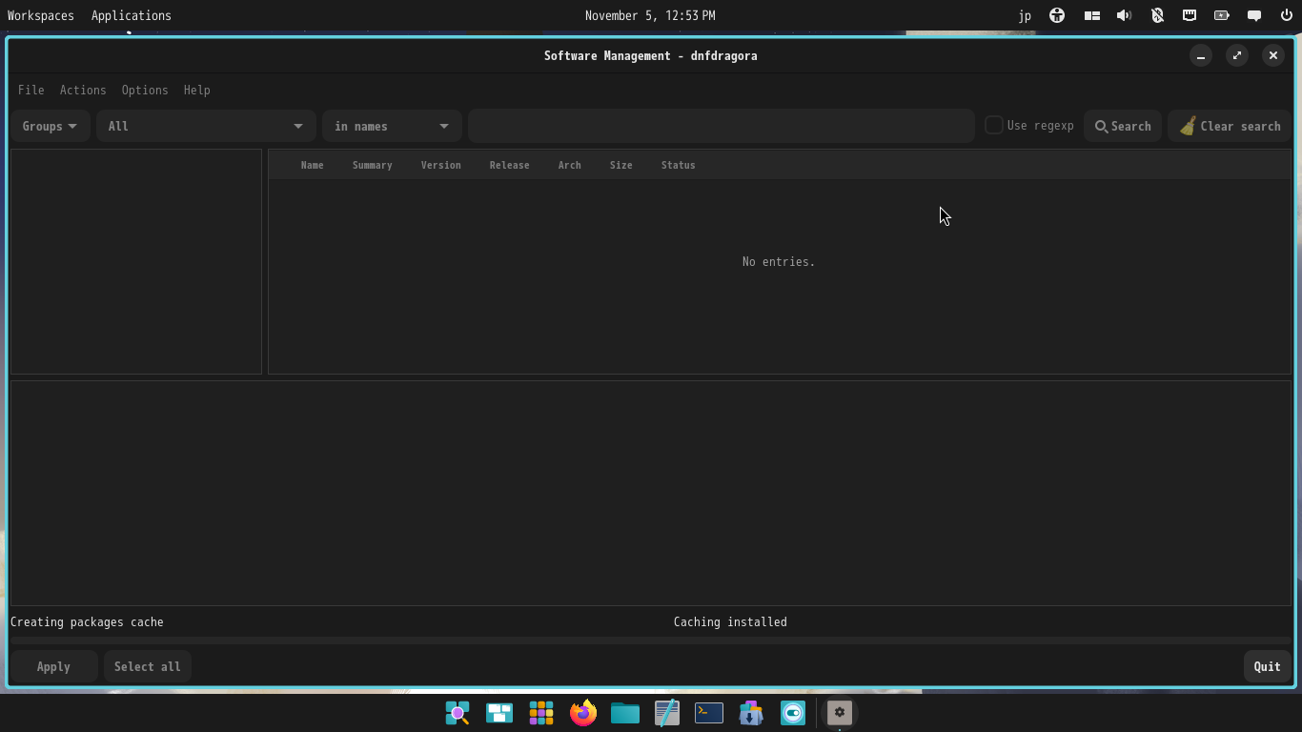Screen dimensions: 1302x732
Task: Sort packages by the Summary column header
Action: [373, 165]
